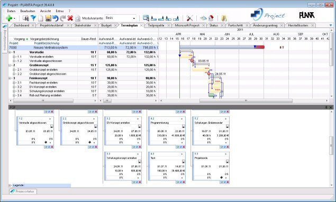Open the dropdown arrow beside the green plus
This screenshot has height=202, width=336.
click(14, 19)
